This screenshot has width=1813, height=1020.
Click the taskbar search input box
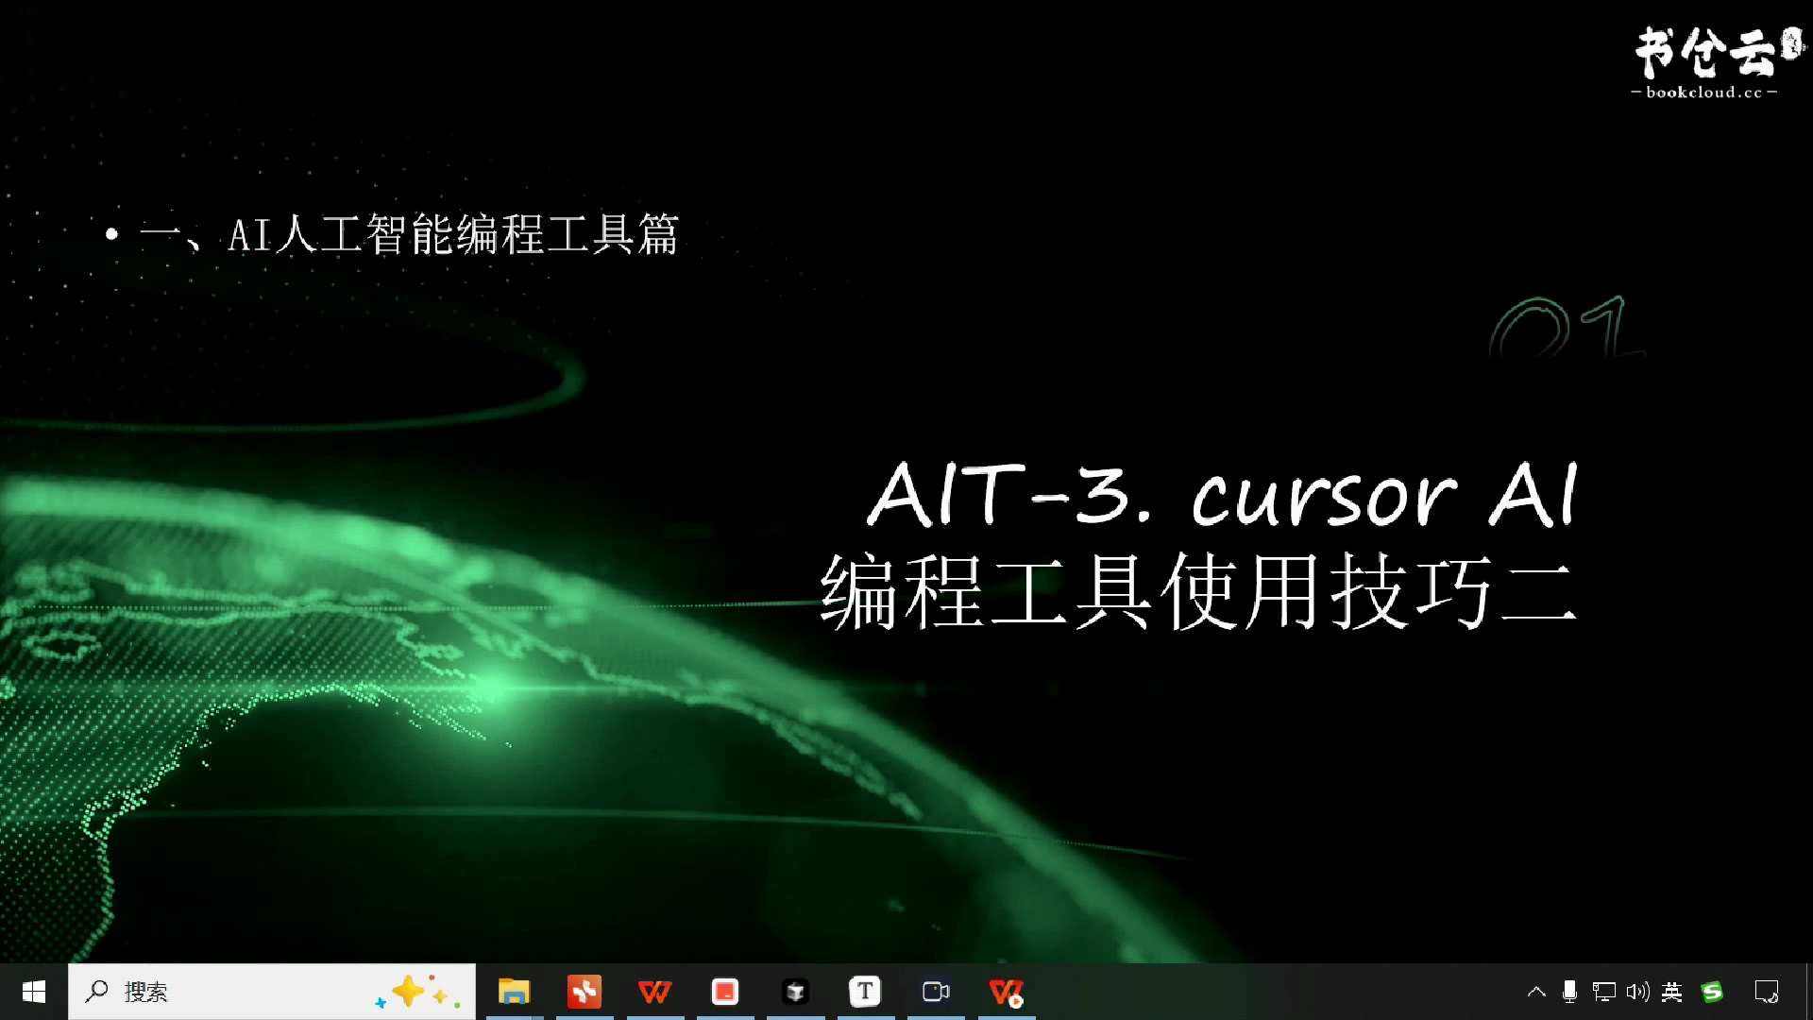[236, 992]
